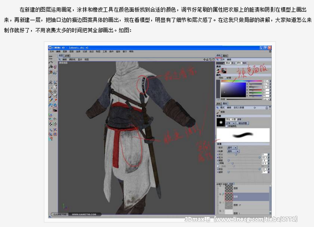Screen dimensions: 314x227
Task: Open the 文件 menu in main menu bar
Action: click(x=51, y=51)
